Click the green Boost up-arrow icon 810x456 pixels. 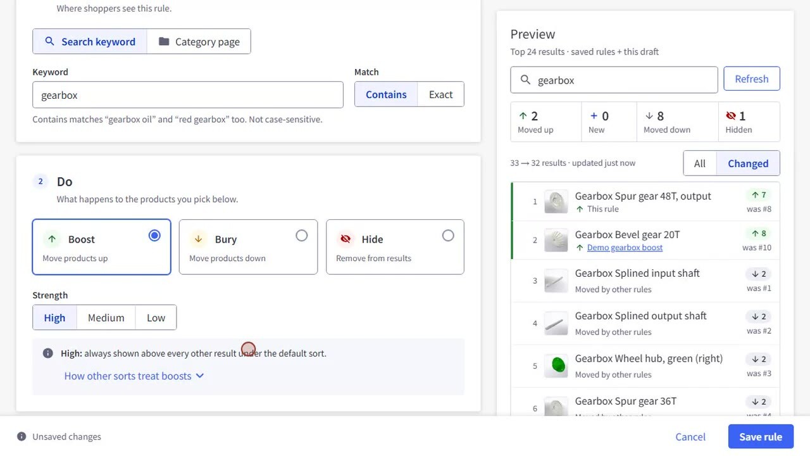coord(52,239)
